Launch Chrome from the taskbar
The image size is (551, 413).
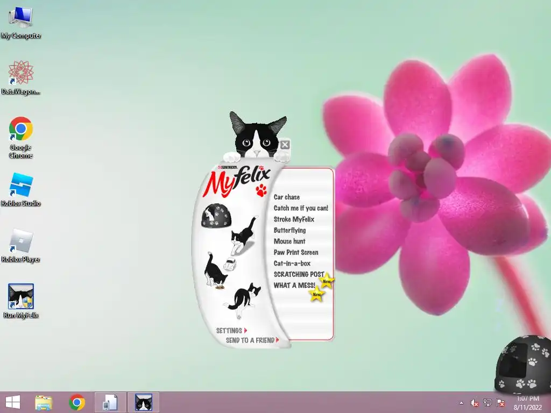point(77,402)
